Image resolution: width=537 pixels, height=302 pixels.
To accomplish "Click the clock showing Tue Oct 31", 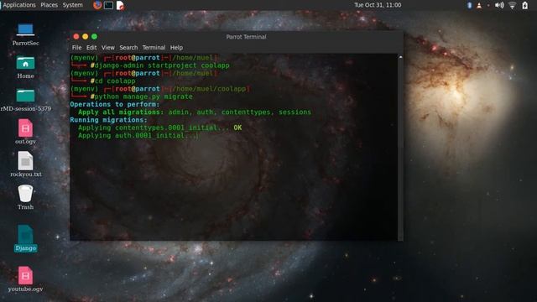I will pos(378,5).
